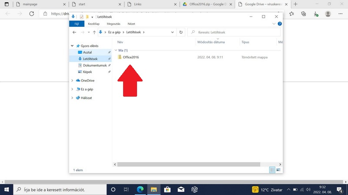Open the weather widget 12°C Zivatar
Image resolution: width=348 pixels, height=195 pixels.
tap(267, 190)
